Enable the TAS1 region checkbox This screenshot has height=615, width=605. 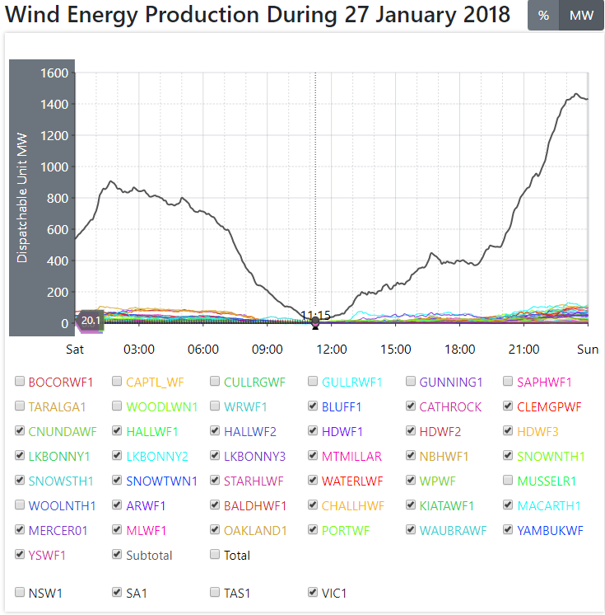216,592
